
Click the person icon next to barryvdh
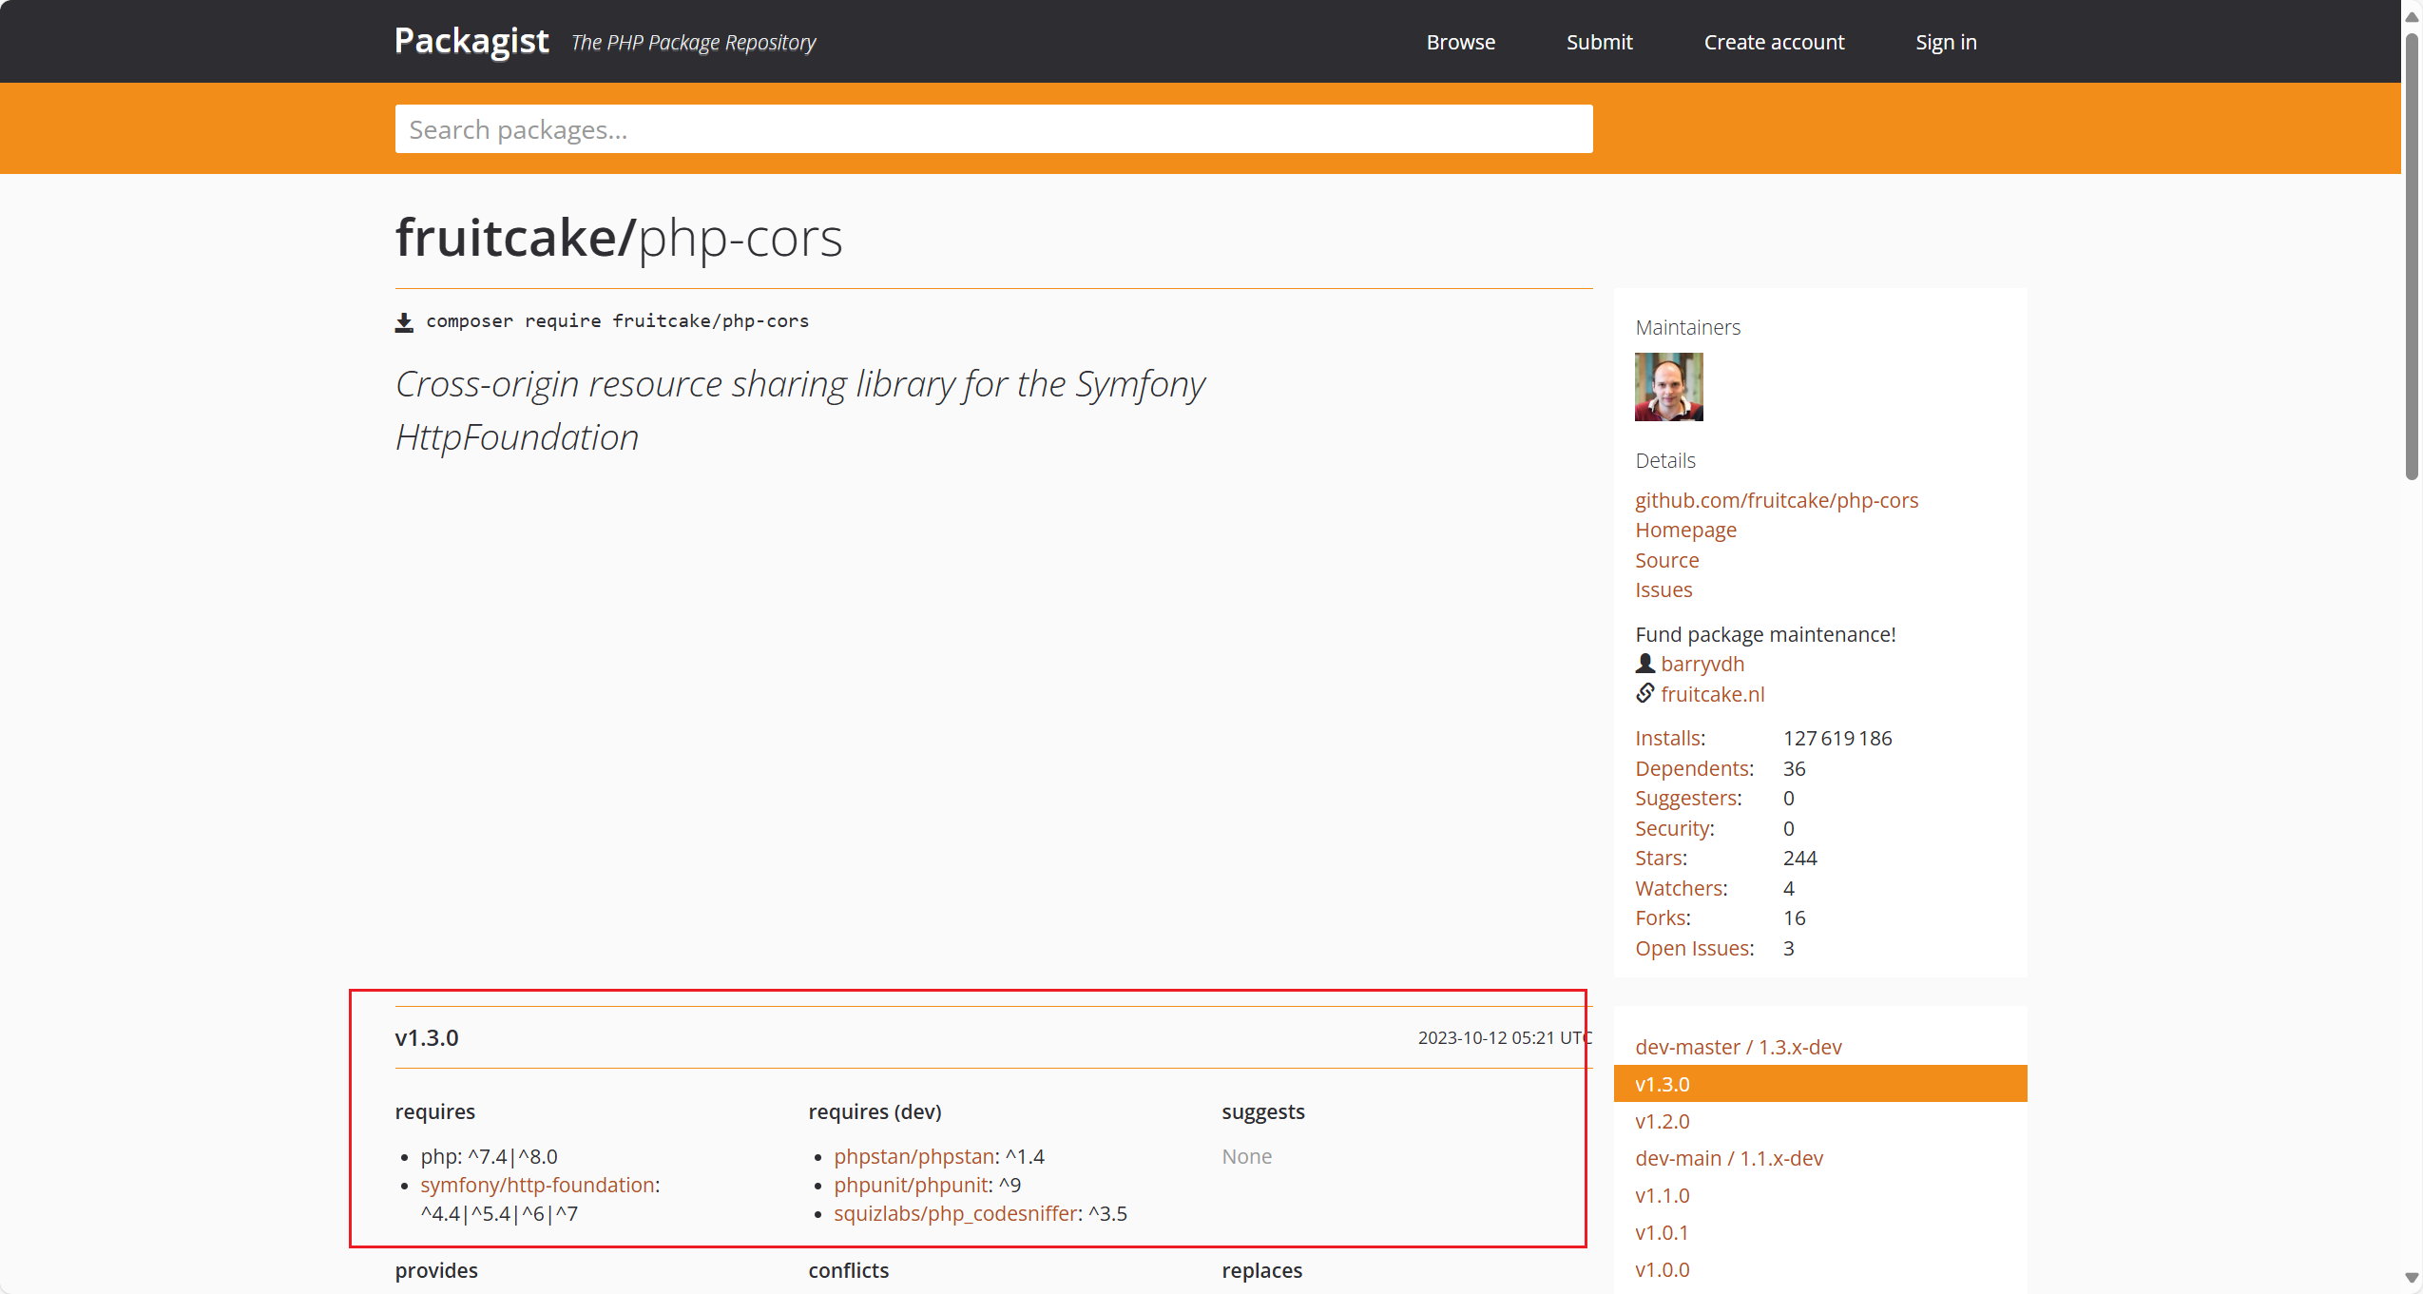click(1644, 664)
